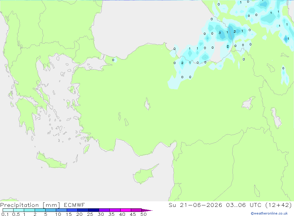This screenshot has height=216, width=294.
Task: Click the '35' legend label
Action: [x=111, y=214]
